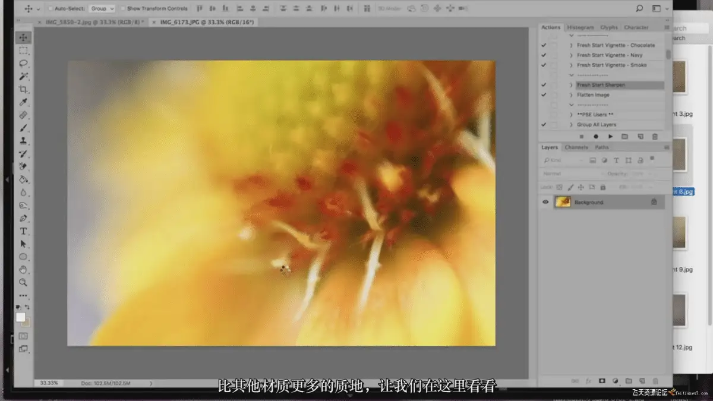Open the Edit Toolbar three-dots menu

(x=24, y=295)
